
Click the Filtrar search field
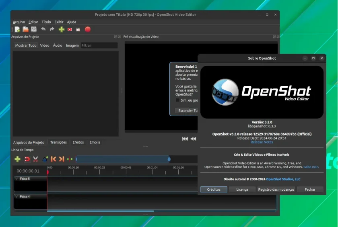pyautogui.click(x=99, y=45)
